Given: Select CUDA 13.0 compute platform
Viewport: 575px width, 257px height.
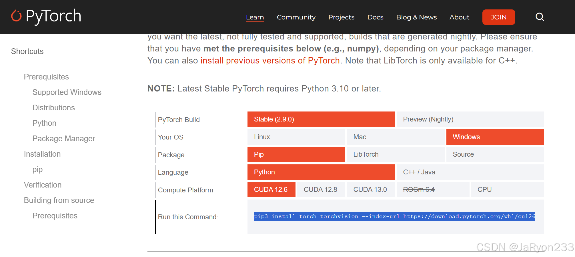Looking at the screenshot, I should tap(370, 190).
